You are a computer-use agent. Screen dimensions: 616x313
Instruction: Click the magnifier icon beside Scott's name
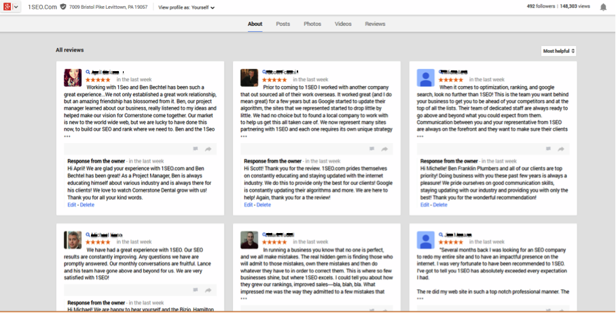click(x=264, y=72)
